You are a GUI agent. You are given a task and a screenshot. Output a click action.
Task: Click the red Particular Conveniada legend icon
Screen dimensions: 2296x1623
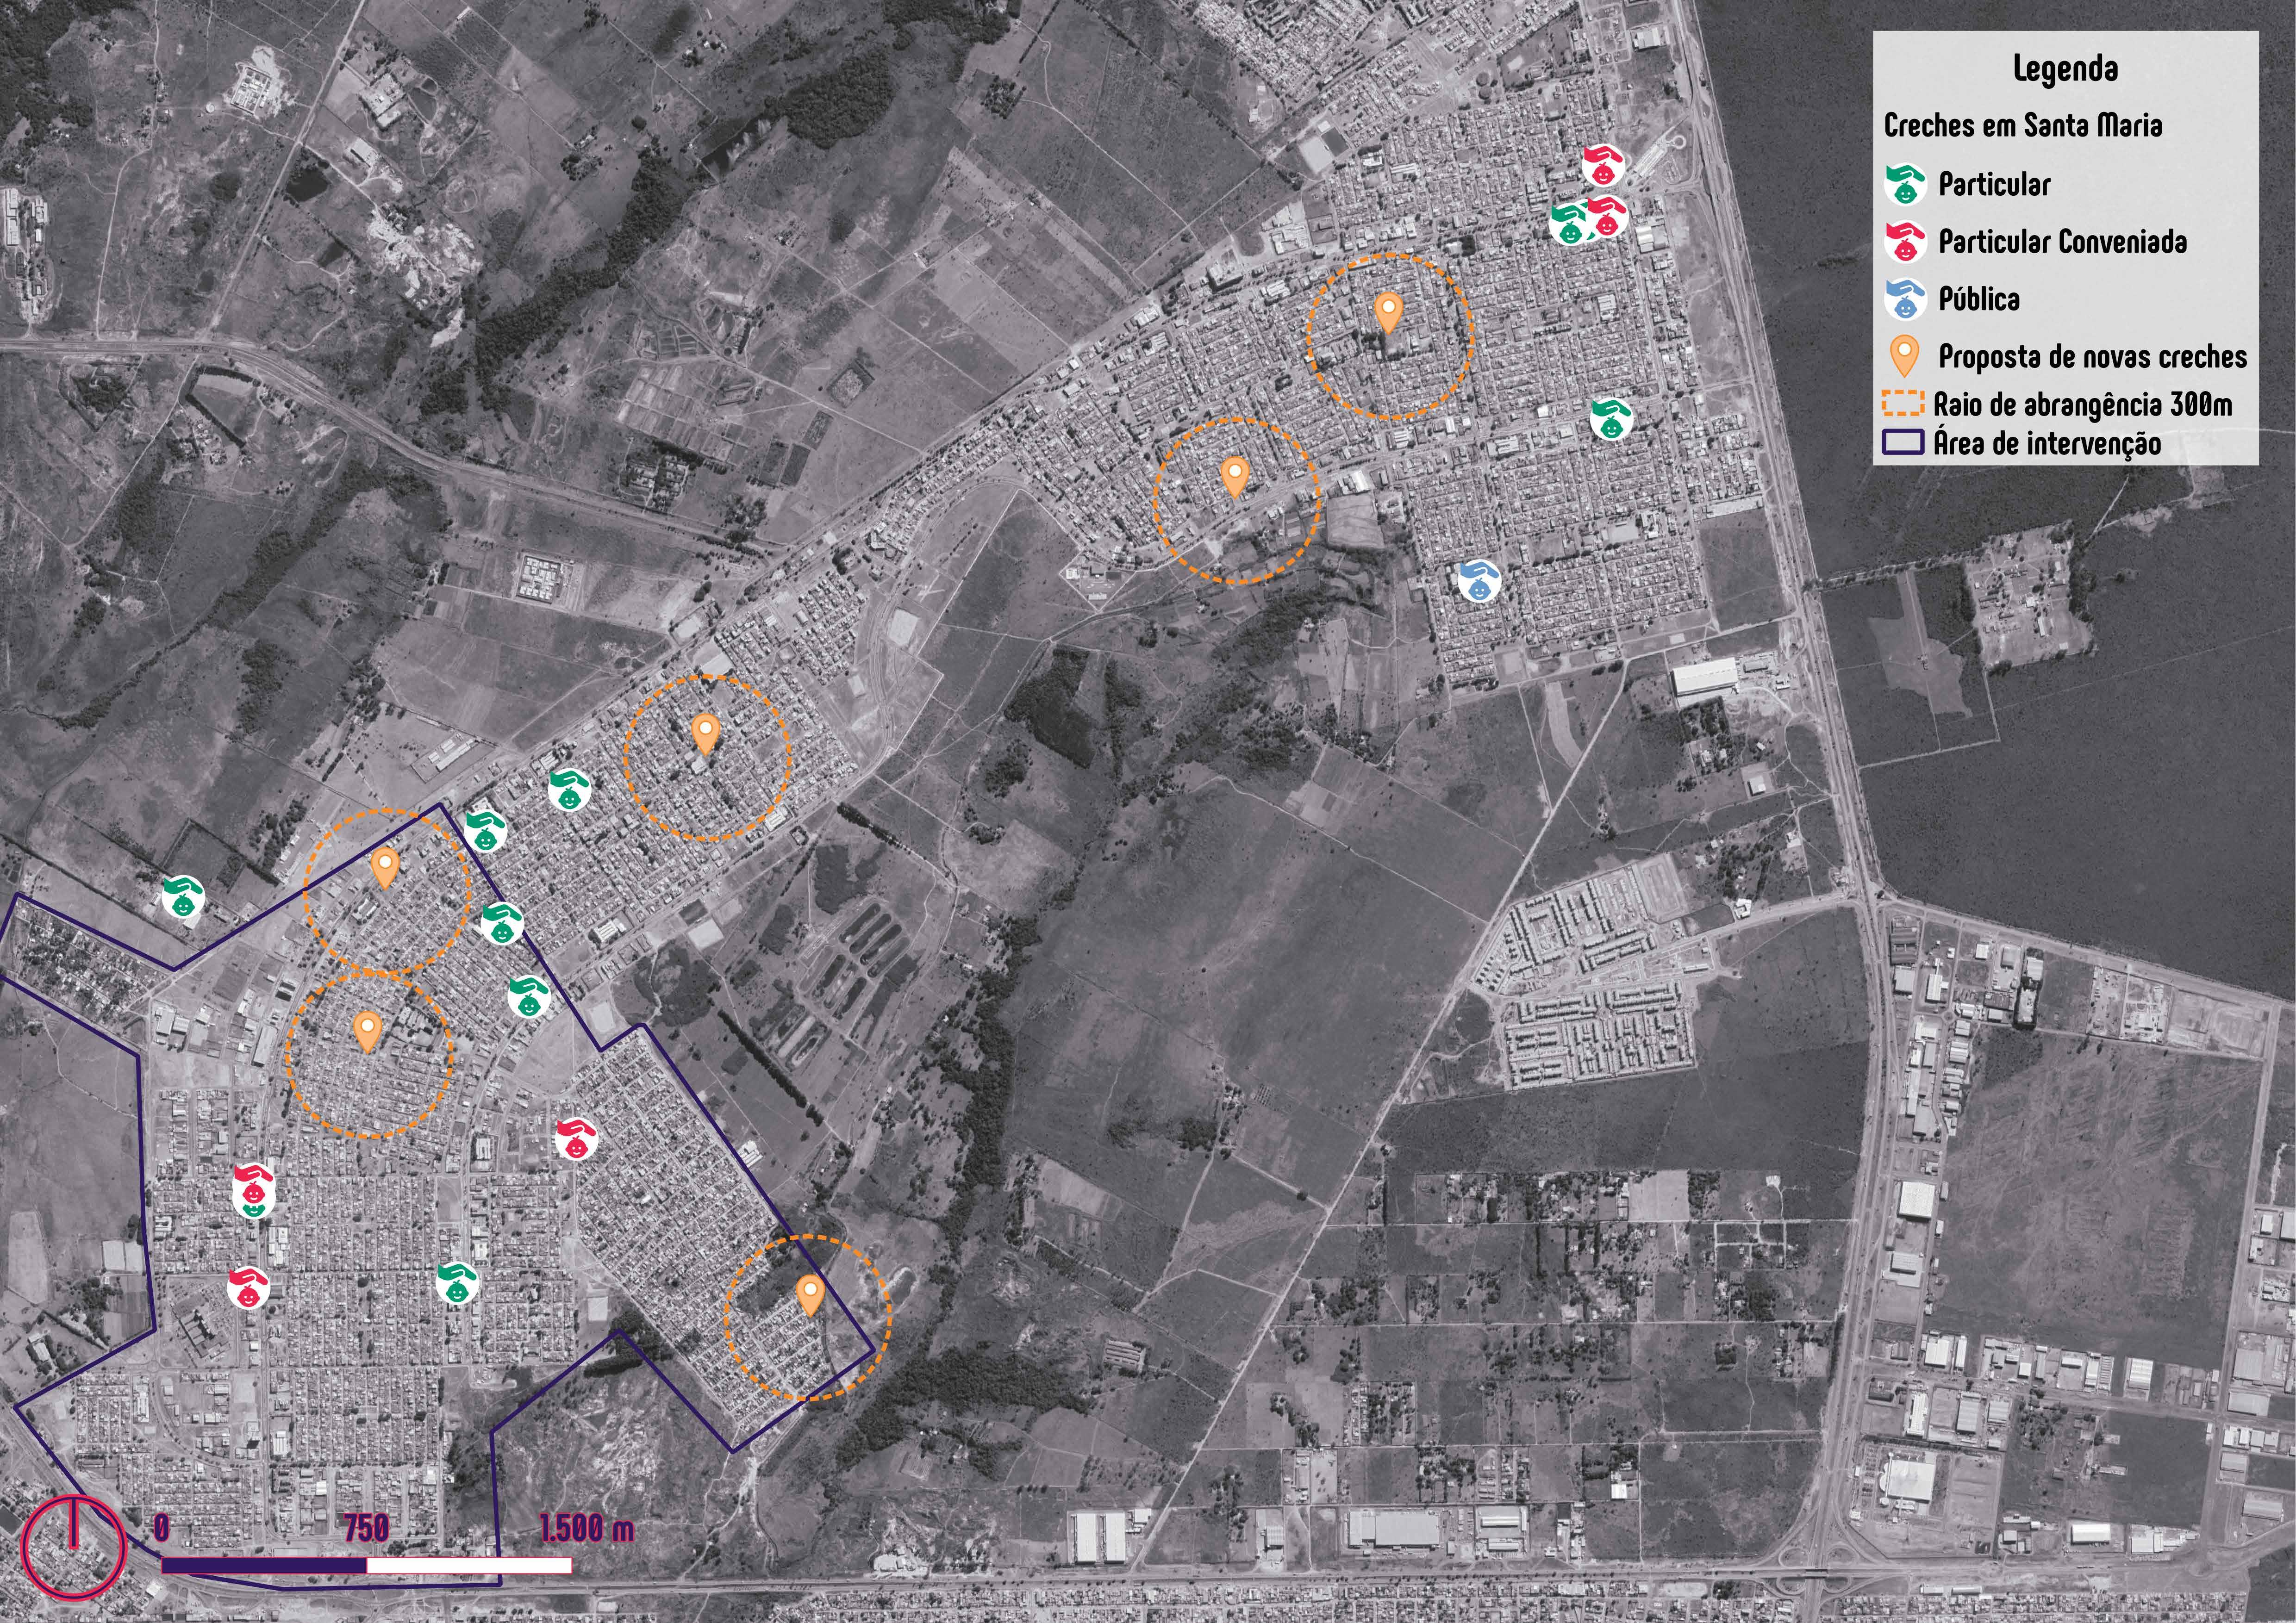click(x=1904, y=241)
